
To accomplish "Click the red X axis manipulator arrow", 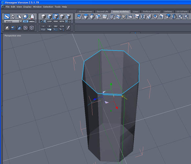I will [117, 108].
